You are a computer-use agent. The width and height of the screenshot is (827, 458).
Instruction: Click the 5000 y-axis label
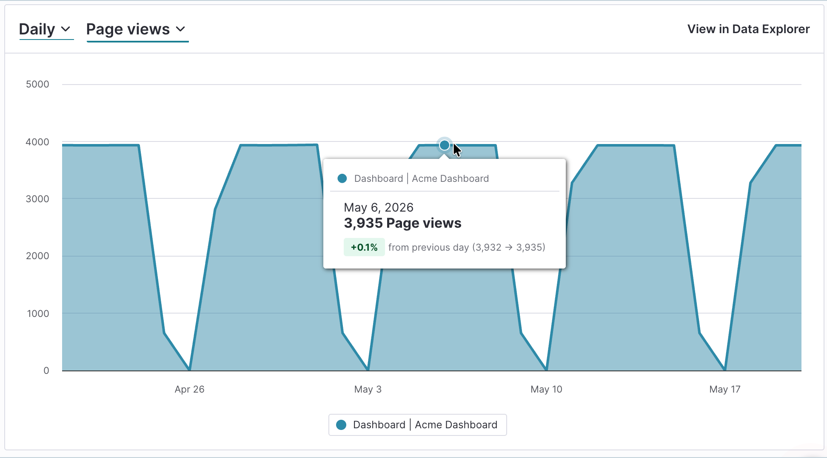37,84
